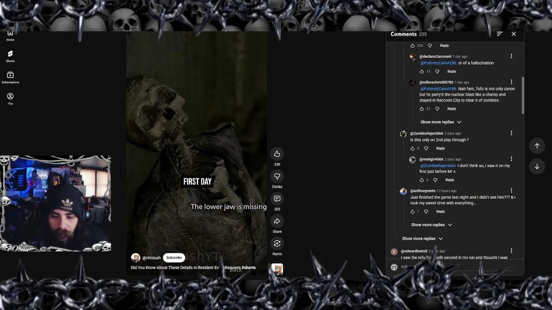Subscribe to the nhtdush channel

174,257
